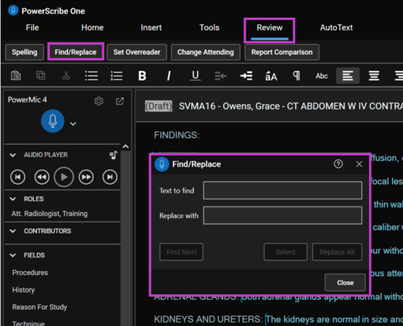Toggle the paragraph marks icon

[x=296, y=76]
